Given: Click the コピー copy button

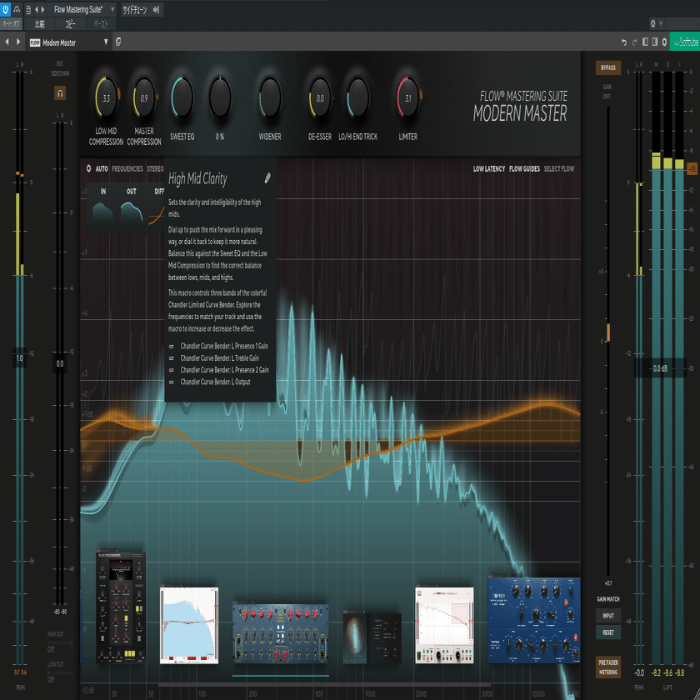Looking at the screenshot, I should [x=70, y=24].
